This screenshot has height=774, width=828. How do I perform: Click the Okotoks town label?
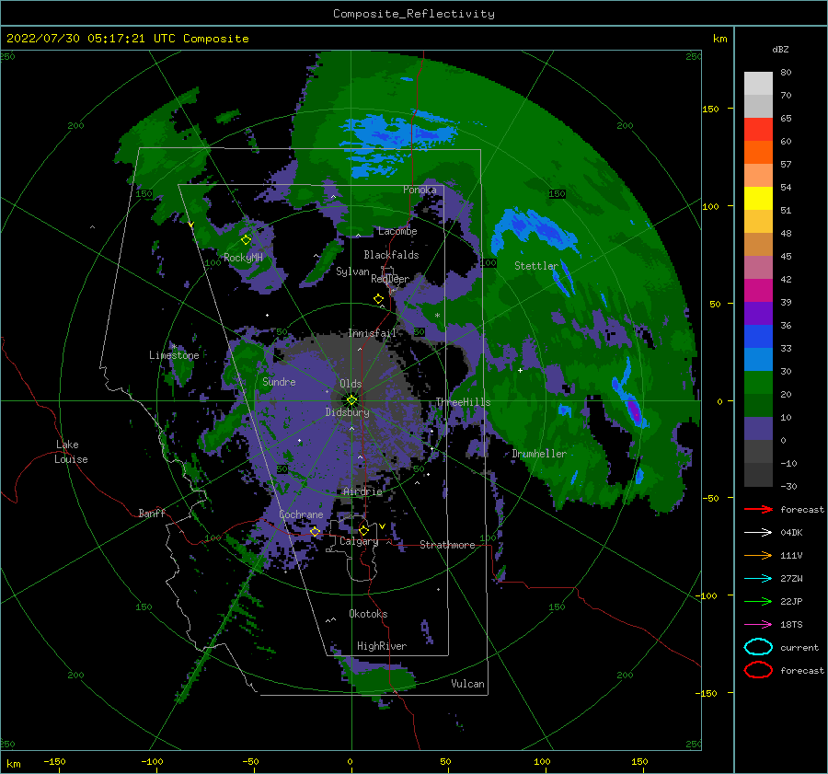click(368, 614)
